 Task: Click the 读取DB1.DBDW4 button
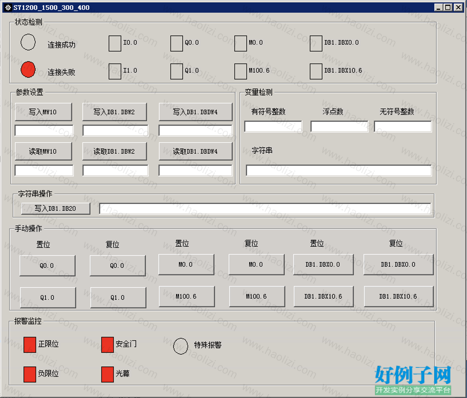click(195, 151)
